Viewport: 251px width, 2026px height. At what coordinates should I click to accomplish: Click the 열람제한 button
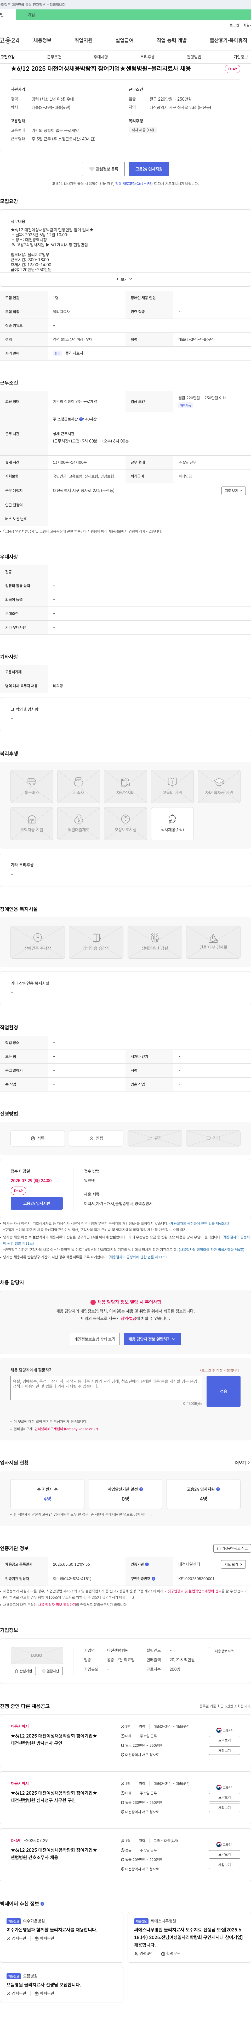[50, 1670]
